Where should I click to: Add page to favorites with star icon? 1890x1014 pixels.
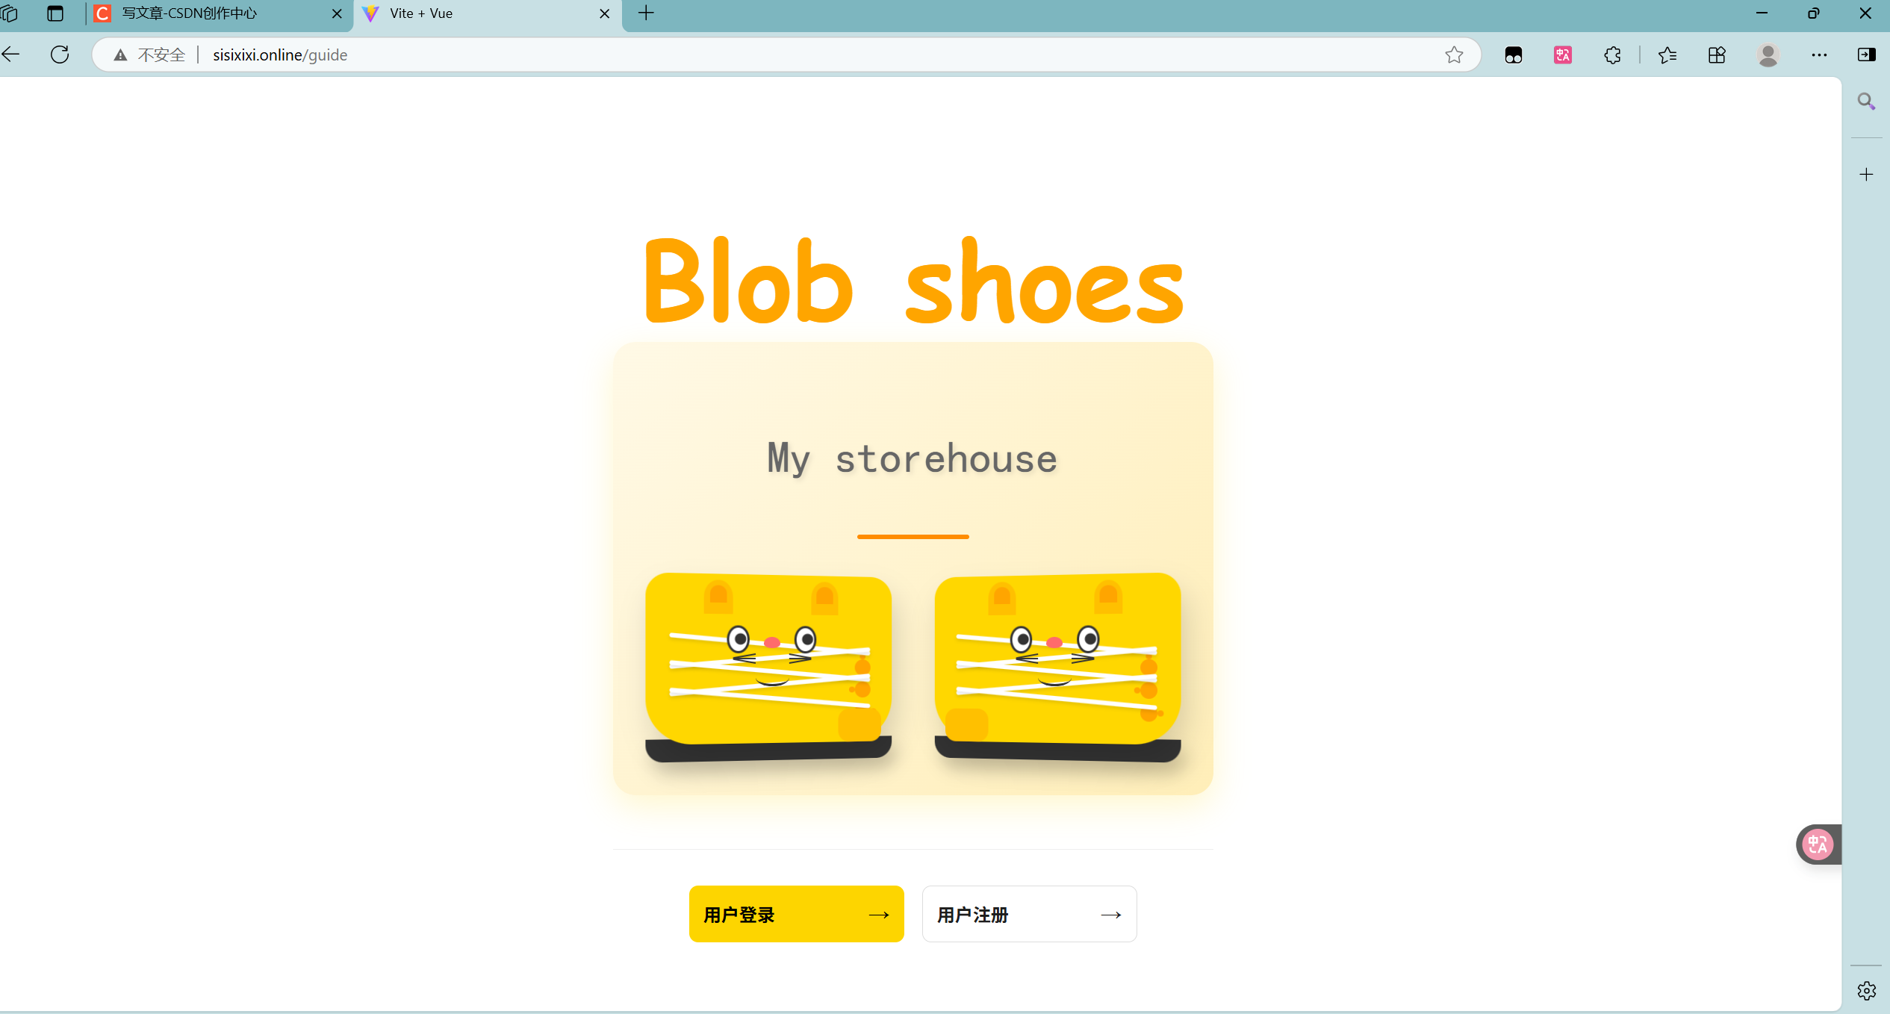tap(1453, 55)
